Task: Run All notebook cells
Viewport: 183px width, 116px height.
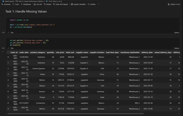Action: pyautogui.click(x=38, y=4)
